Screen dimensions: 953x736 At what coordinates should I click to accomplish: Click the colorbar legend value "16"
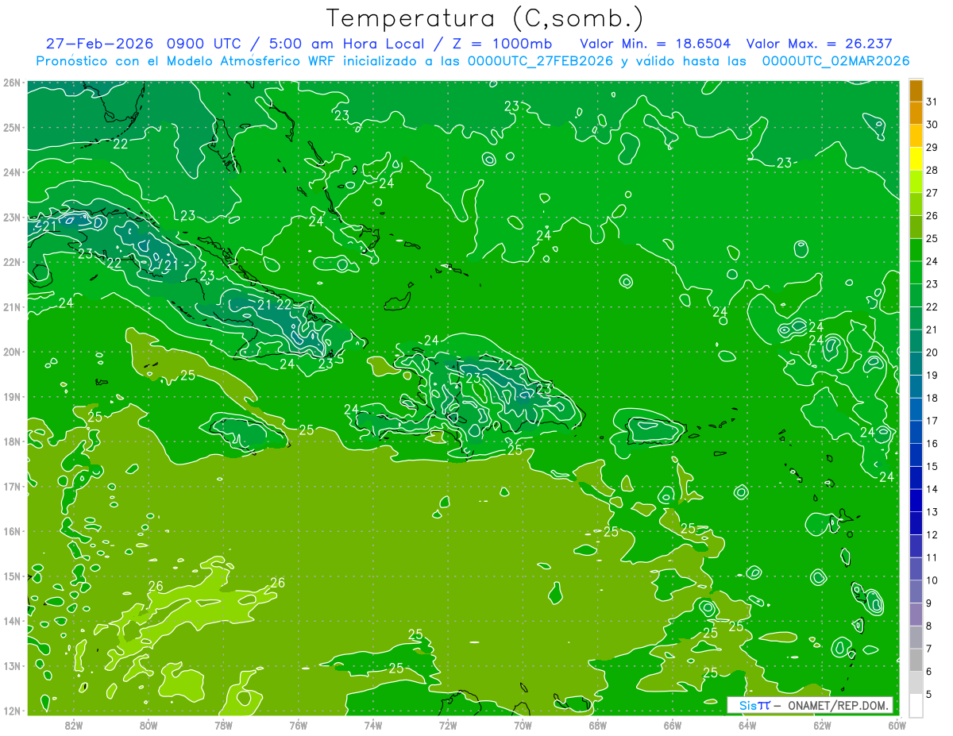pyautogui.click(x=932, y=444)
